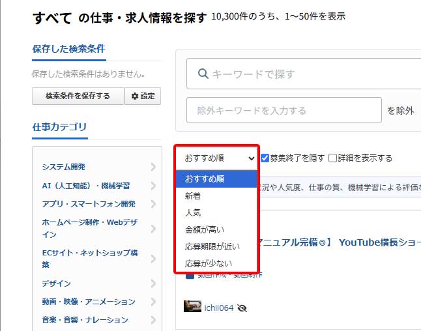
Task: Enable 詳細を表示する checkbox
Action: (x=333, y=158)
